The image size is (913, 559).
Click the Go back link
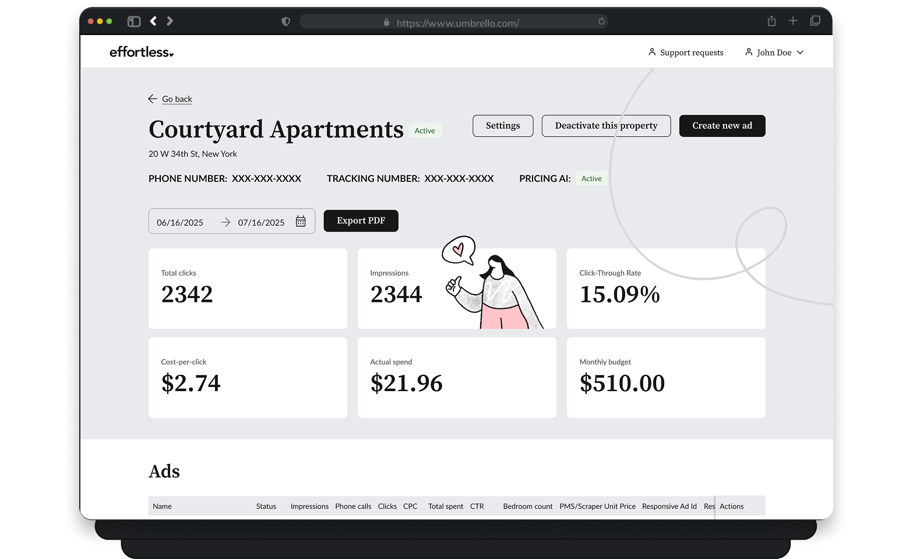(177, 99)
